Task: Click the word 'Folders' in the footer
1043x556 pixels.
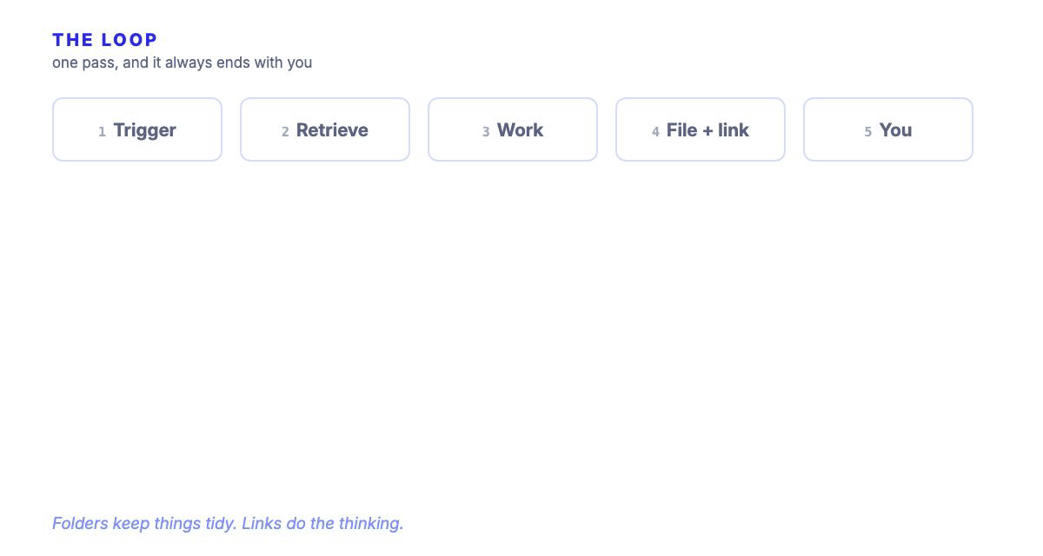Action: [80, 523]
